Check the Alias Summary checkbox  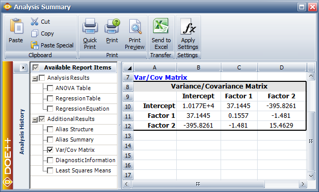tap(50, 139)
